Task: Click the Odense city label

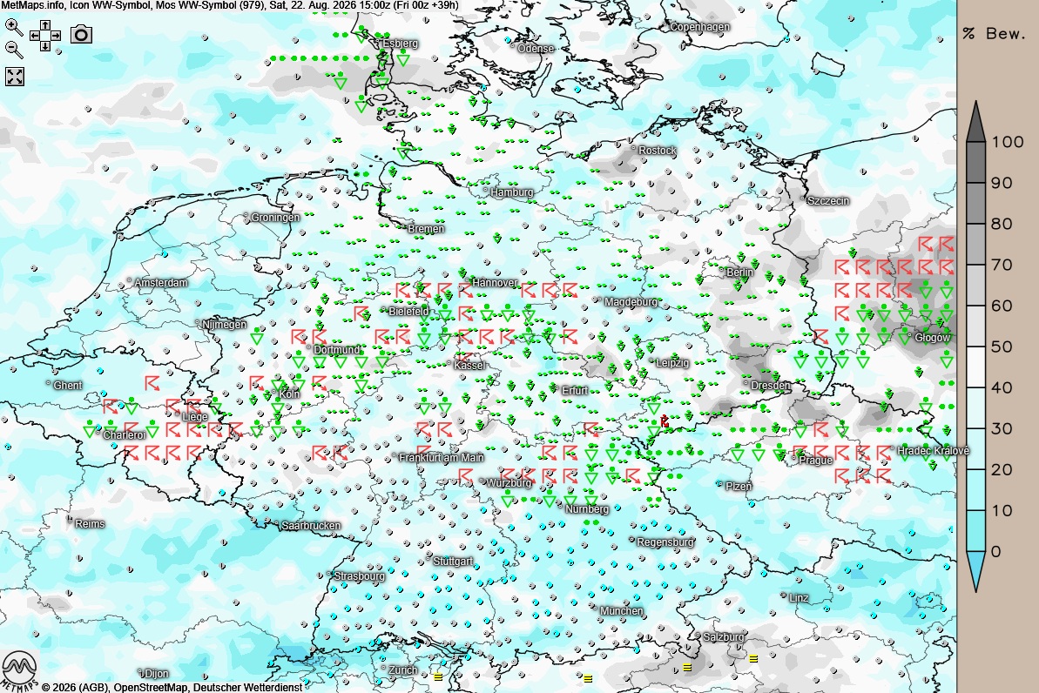Action: click(536, 49)
